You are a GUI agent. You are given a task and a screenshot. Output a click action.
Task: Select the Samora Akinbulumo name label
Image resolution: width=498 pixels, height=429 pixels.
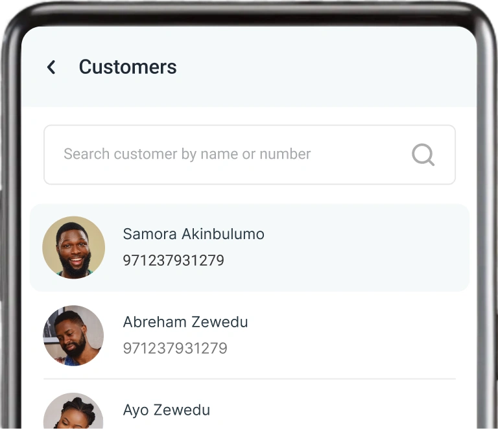pyautogui.click(x=193, y=234)
